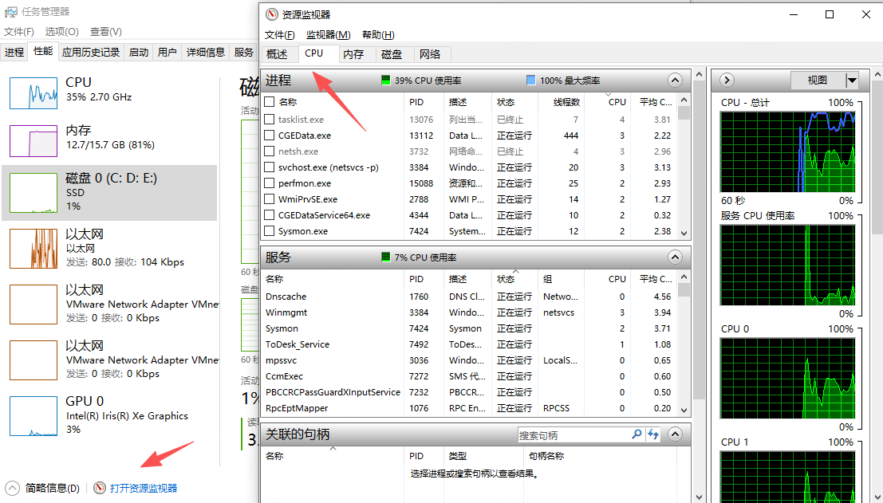Select Disk 0 graph thumbnail in Task Manager

(34, 193)
